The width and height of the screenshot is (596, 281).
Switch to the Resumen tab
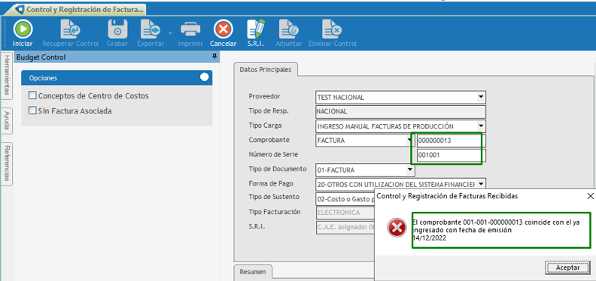click(x=252, y=272)
